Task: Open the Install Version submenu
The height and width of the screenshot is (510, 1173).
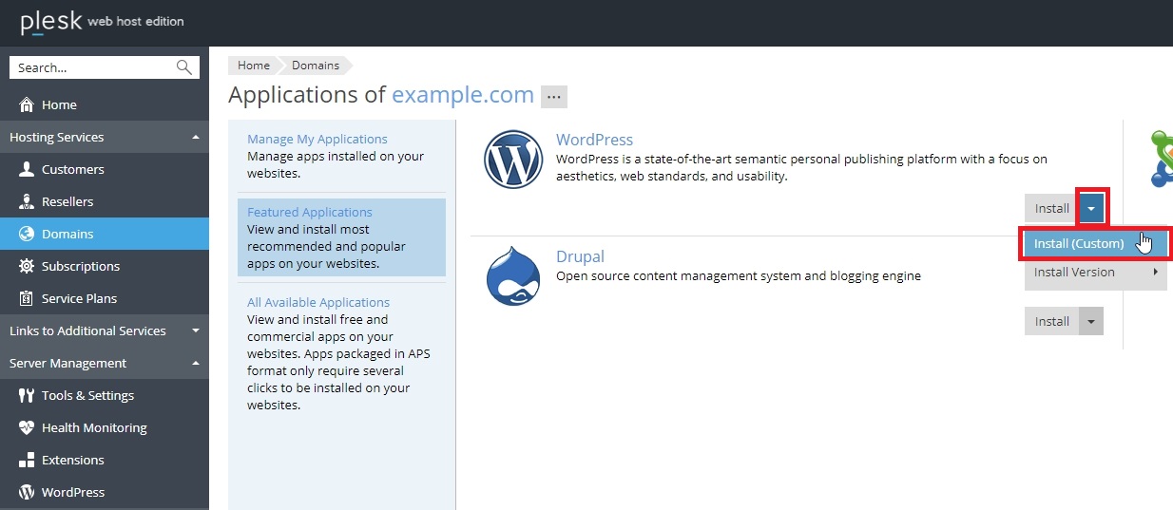Action: click(1093, 272)
